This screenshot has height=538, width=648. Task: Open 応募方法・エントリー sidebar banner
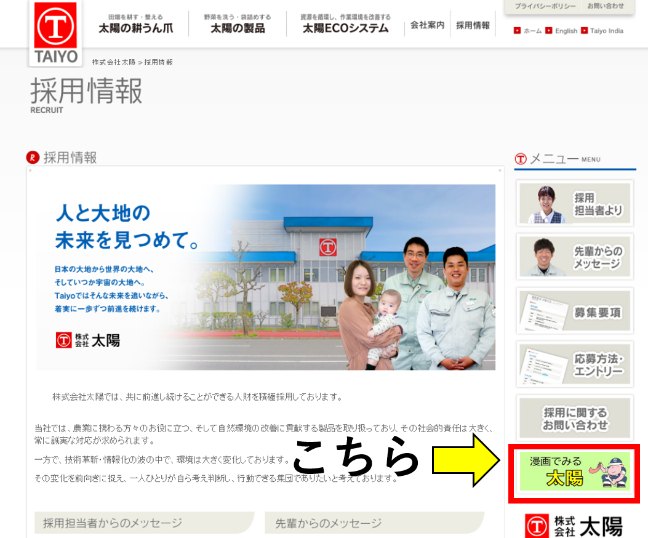pos(574,364)
